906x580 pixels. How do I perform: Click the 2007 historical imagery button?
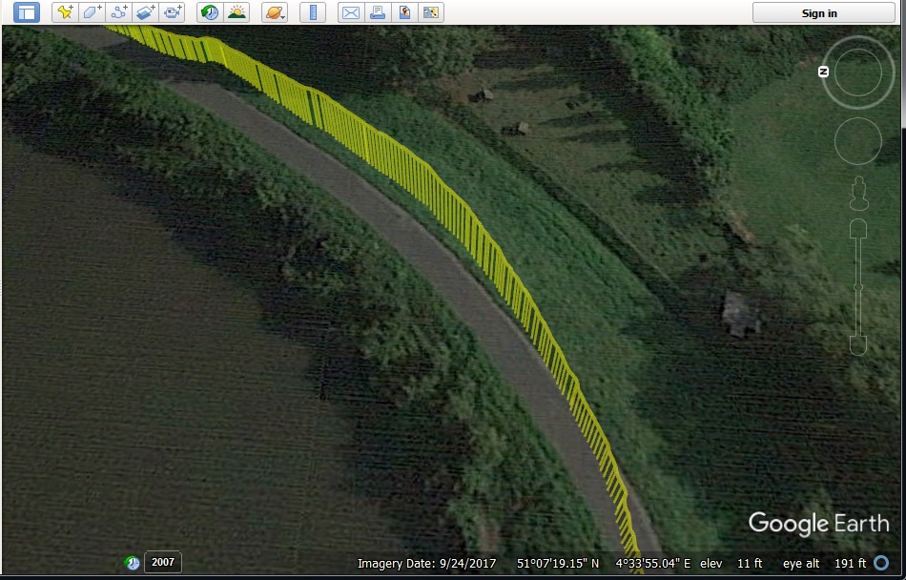pos(163,562)
